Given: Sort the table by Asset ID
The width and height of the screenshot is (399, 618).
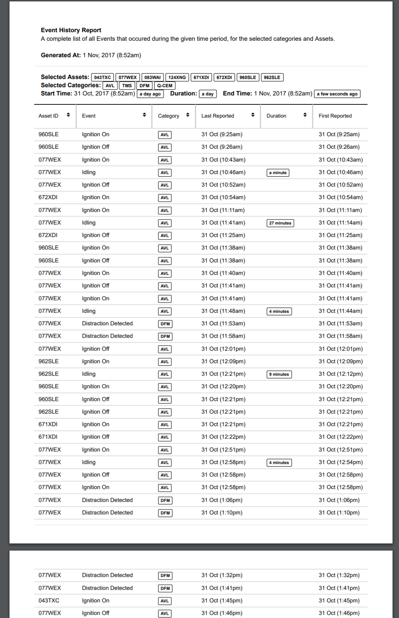Looking at the screenshot, I should click(x=68, y=115).
